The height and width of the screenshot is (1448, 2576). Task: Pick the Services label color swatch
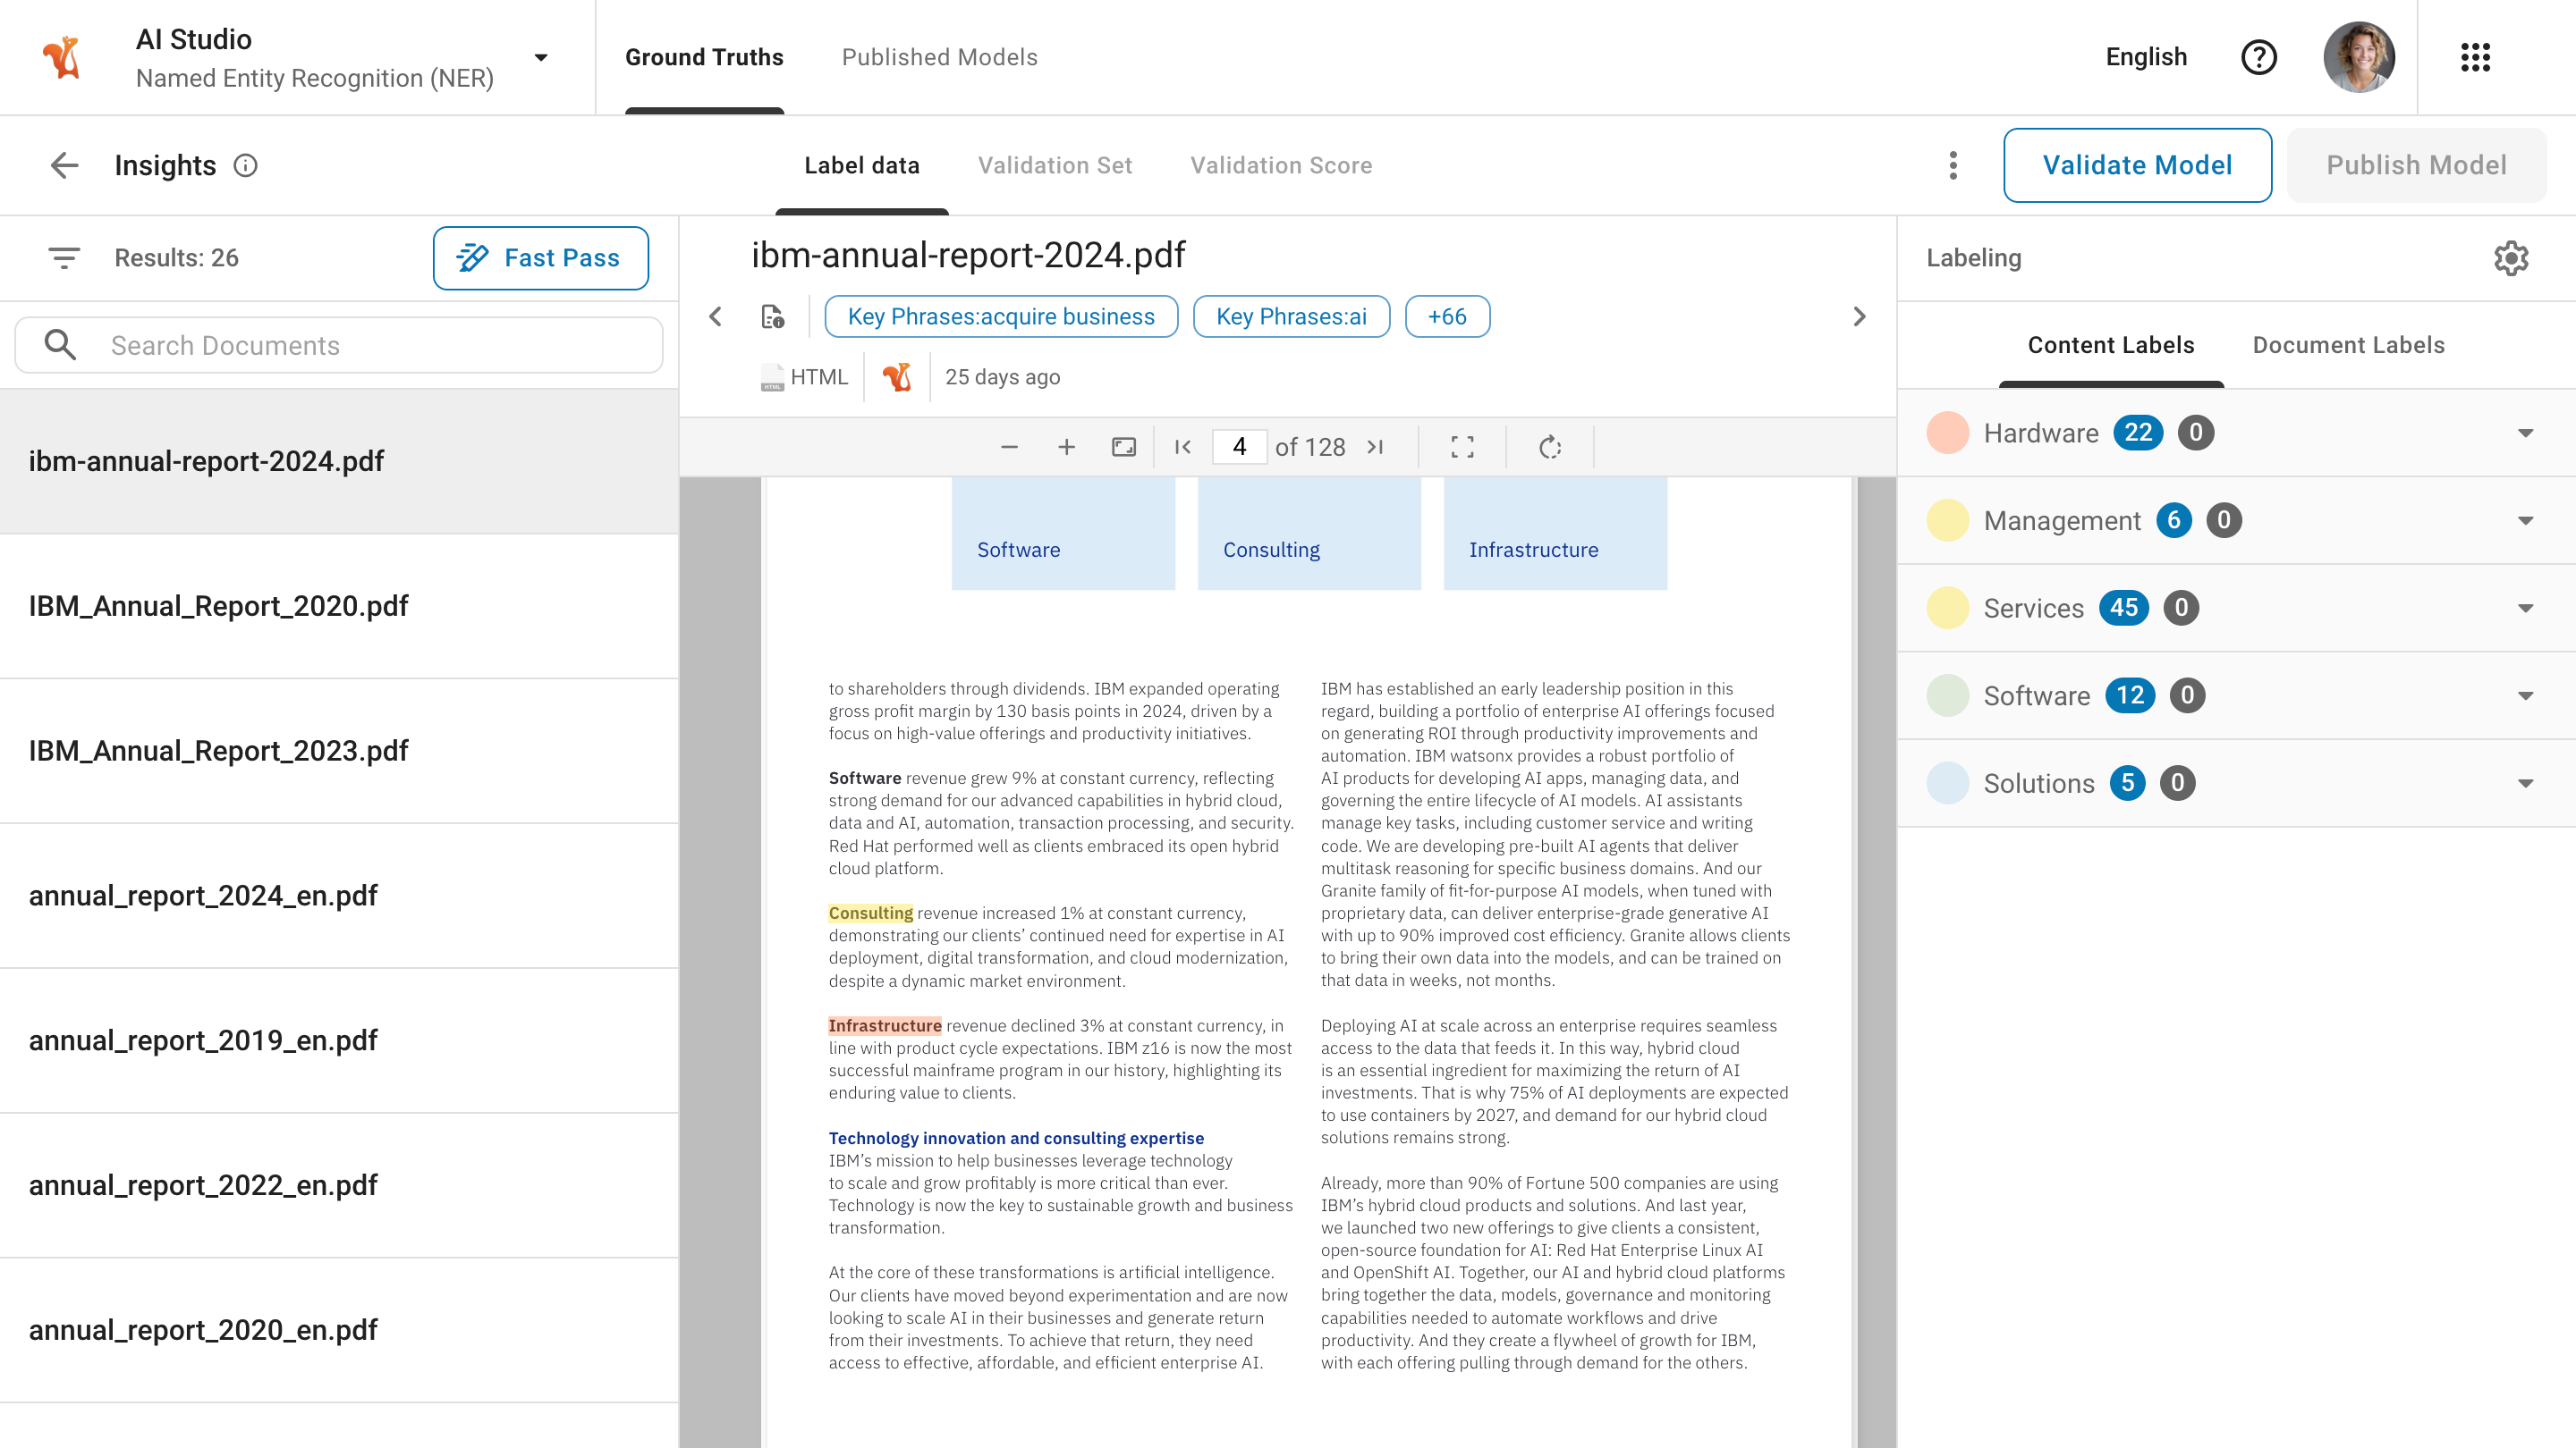1947,608
